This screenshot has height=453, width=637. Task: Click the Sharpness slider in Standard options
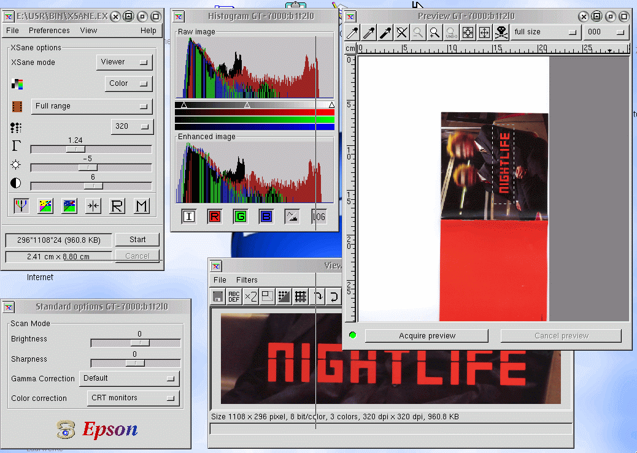(136, 363)
